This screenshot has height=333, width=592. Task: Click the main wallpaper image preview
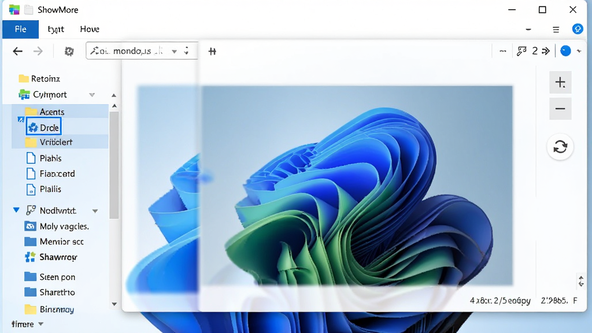point(356,186)
